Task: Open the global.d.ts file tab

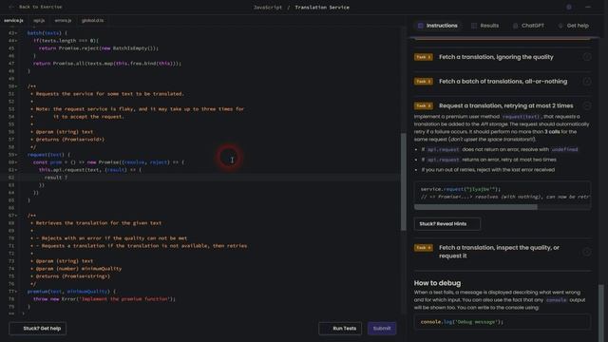Action: (93, 21)
